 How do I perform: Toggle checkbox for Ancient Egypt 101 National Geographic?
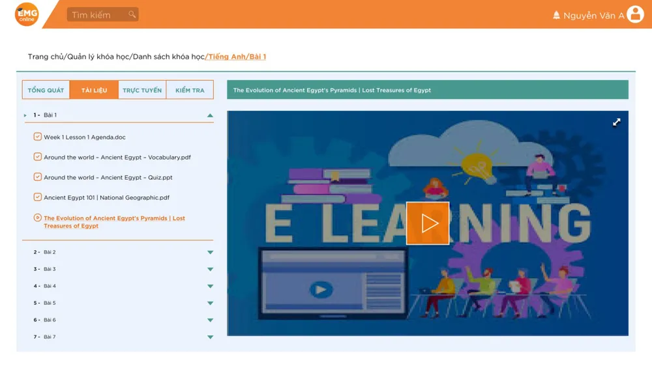(x=37, y=197)
